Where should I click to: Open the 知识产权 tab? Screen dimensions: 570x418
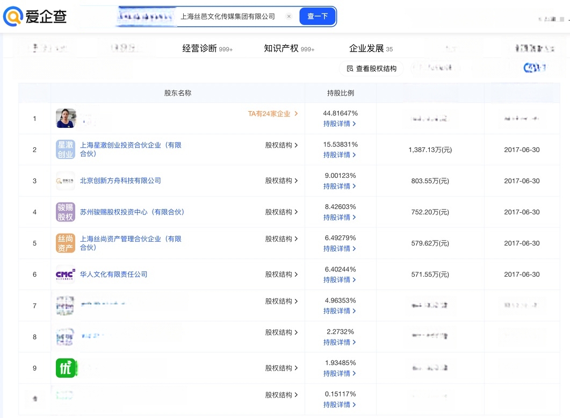click(x=289, y=48)
